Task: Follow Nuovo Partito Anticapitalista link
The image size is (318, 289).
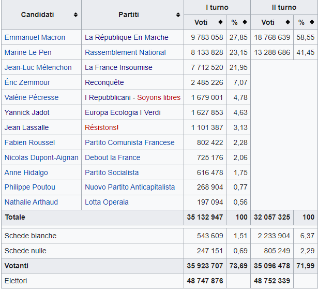Action: coord(130,187)
